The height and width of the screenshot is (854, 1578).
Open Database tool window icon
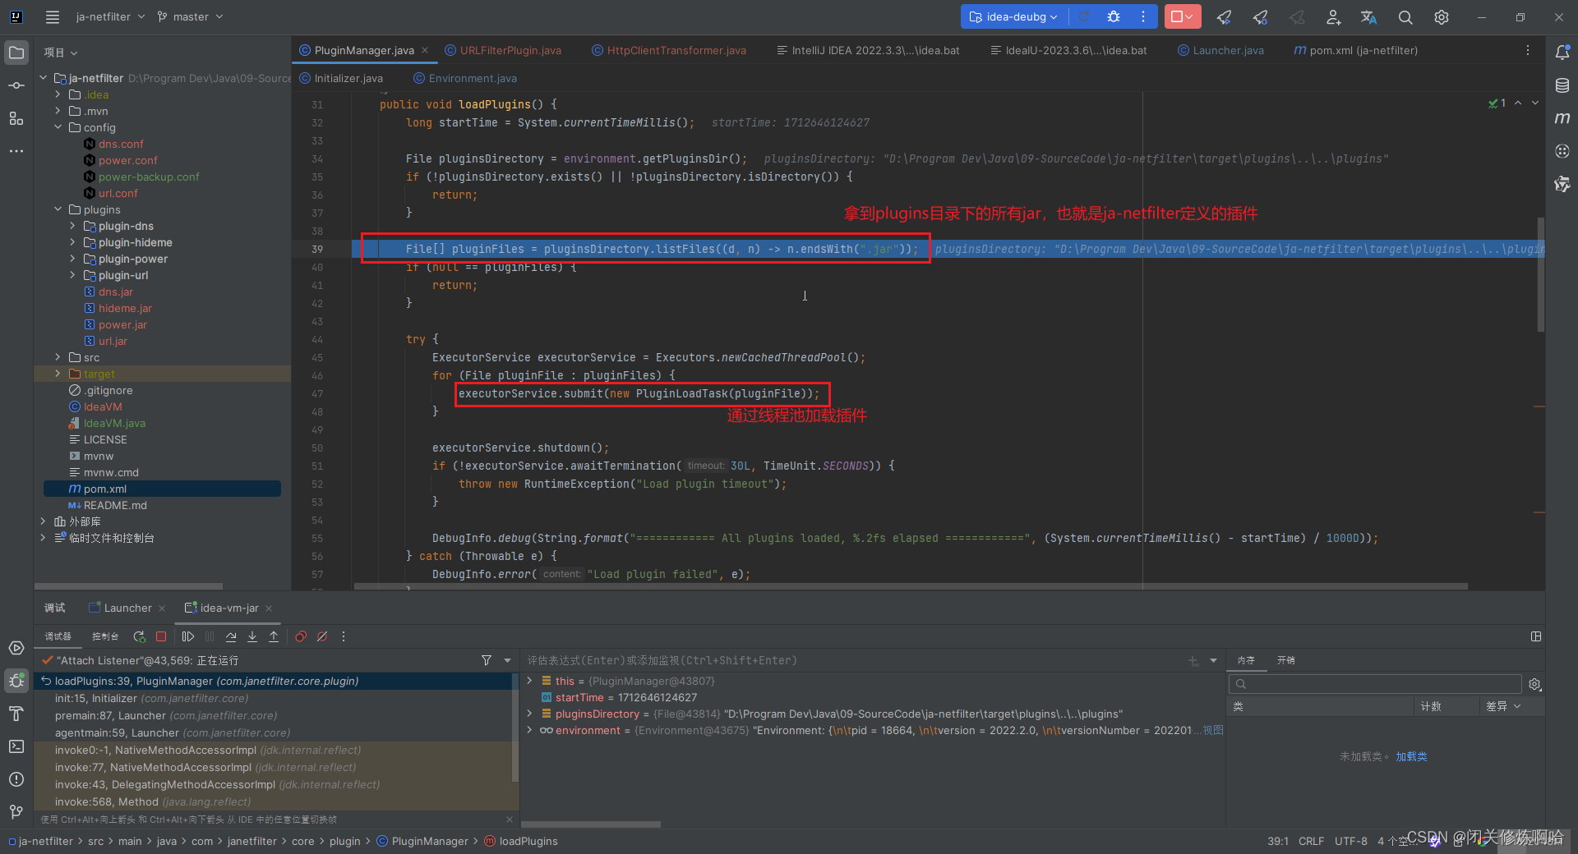[x=1562, y=85]
